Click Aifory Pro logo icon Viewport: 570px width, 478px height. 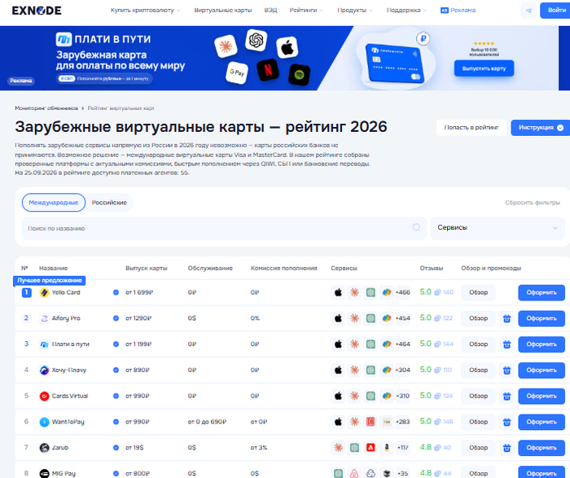44,318
